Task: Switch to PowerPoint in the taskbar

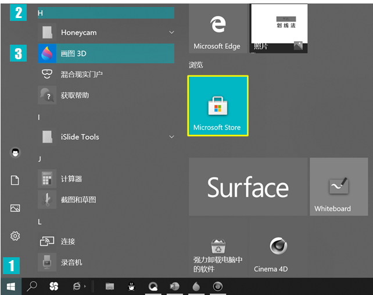Action: coord(175,286)
